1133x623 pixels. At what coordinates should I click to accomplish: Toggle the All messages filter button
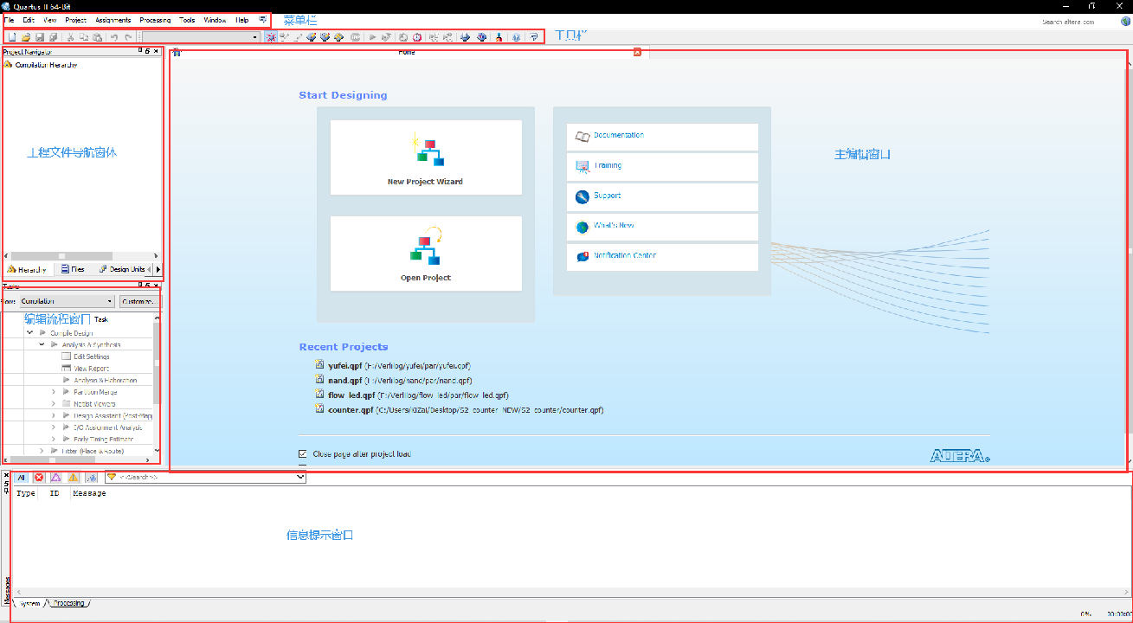tap(22, 478)
